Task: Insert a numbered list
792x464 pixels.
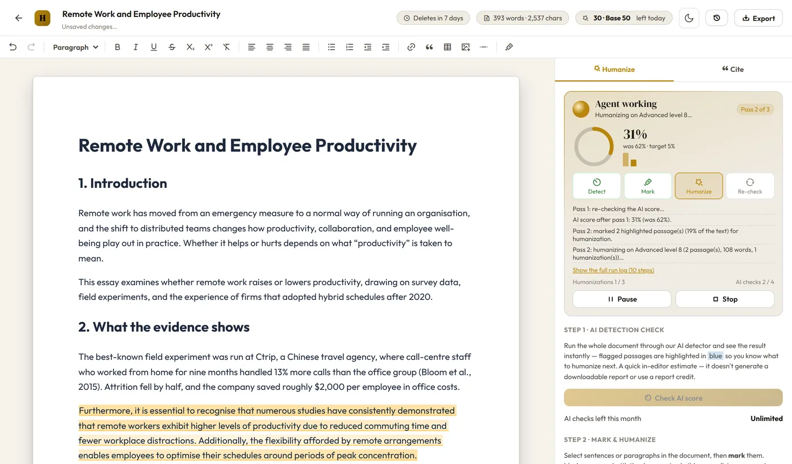Action: coord(350,47)
